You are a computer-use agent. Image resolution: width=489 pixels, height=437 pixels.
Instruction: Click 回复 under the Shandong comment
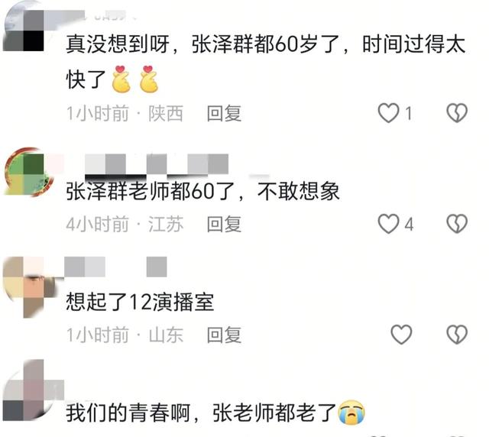[x=224, y=335]
